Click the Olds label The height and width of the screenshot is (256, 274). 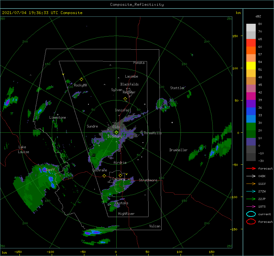[116, 127]
